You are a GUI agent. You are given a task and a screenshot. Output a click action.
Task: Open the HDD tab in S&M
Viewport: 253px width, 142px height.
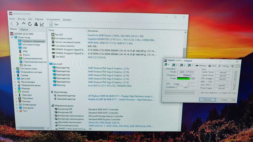(212, 66)
